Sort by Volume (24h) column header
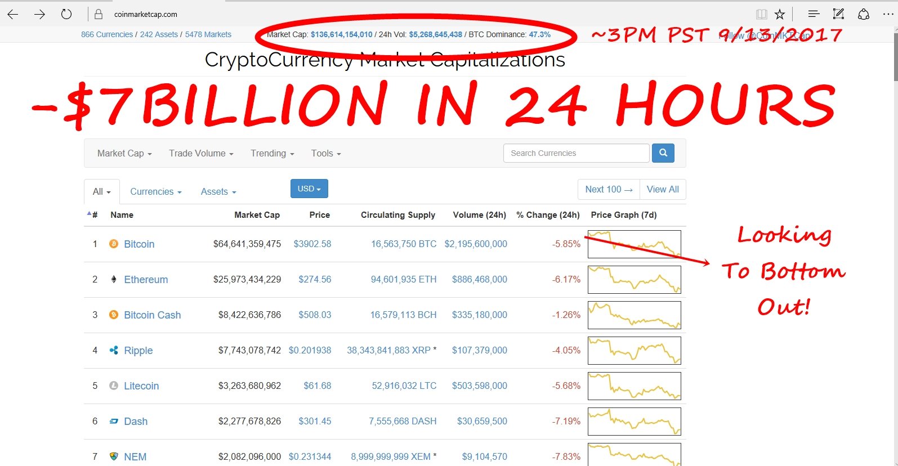 tap(480, 214)
